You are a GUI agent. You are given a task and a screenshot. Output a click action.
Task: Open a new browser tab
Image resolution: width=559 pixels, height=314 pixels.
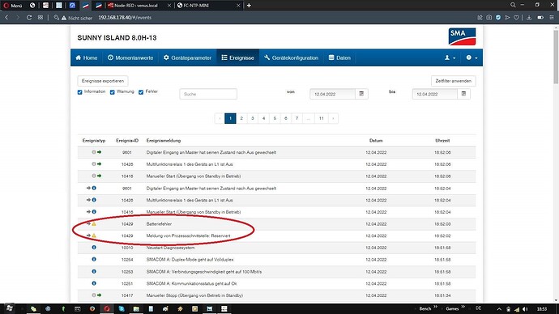pyautogui.click(x=249, y=6)
